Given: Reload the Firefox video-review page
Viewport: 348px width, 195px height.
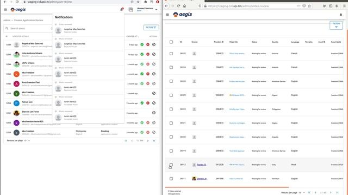Looking at the screenshot, I should [x=178, y=6].
